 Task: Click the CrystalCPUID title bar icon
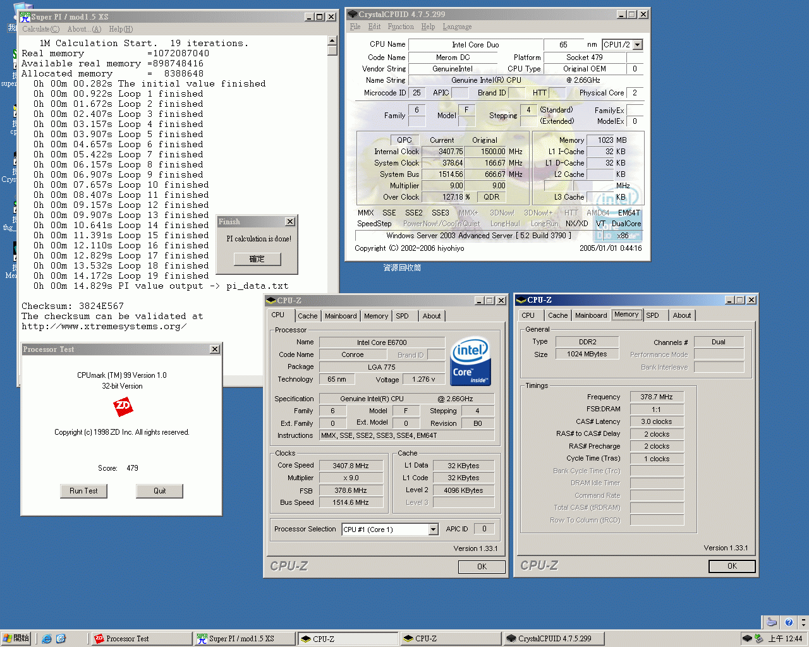353,14
